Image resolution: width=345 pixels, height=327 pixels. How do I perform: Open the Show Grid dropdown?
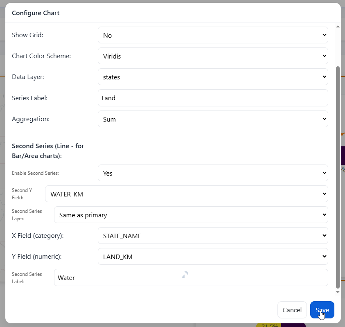point(213,35)
